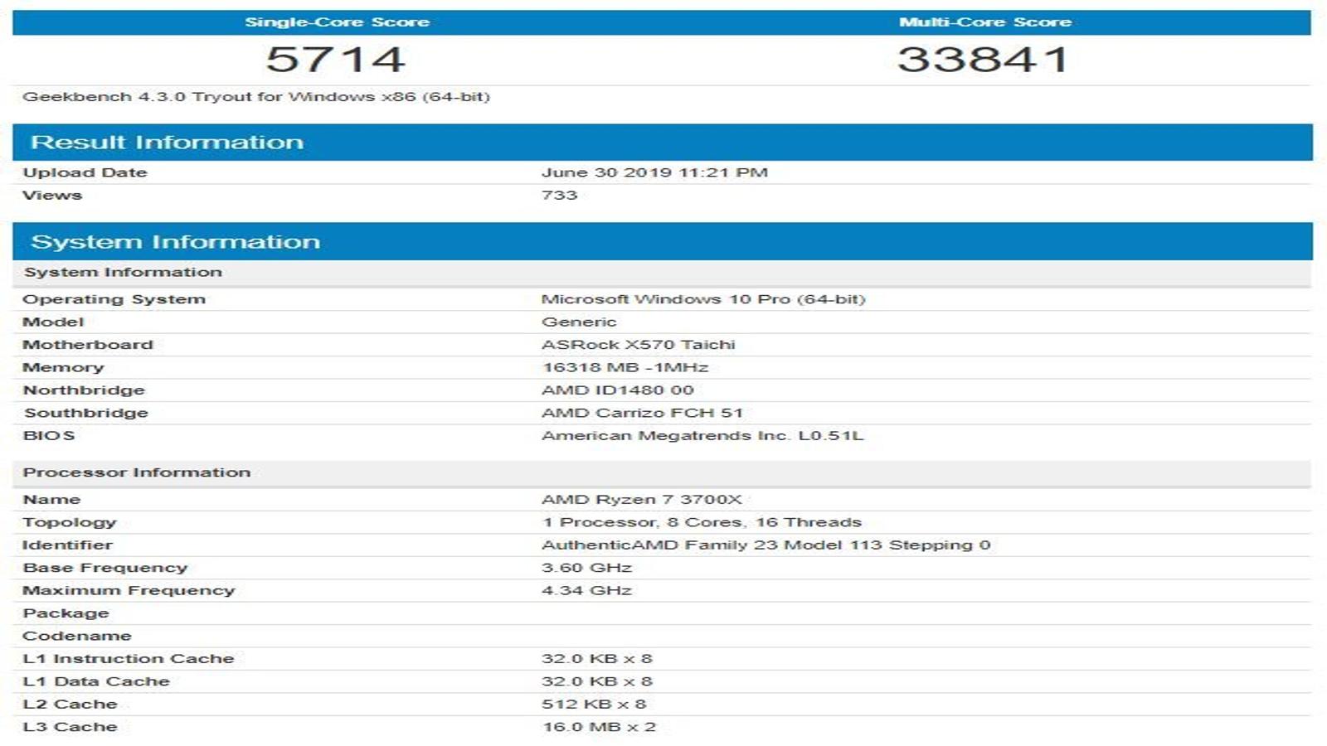Click the Views count 733
The height and width of the screenshot is (746, 1327).
coord(559,196)
